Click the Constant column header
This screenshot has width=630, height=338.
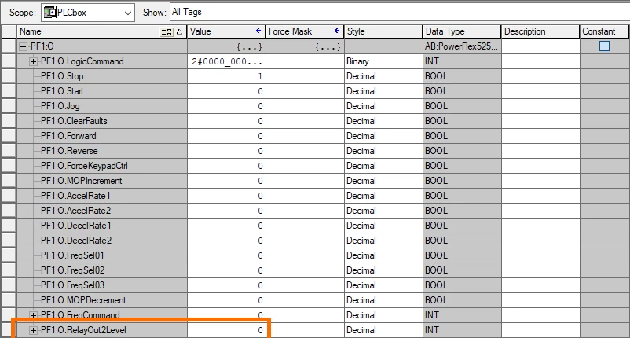point(604,31)
